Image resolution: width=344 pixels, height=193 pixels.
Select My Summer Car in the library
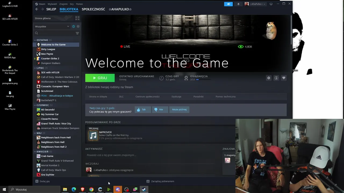pyautogui.click(x=56, y=114)
